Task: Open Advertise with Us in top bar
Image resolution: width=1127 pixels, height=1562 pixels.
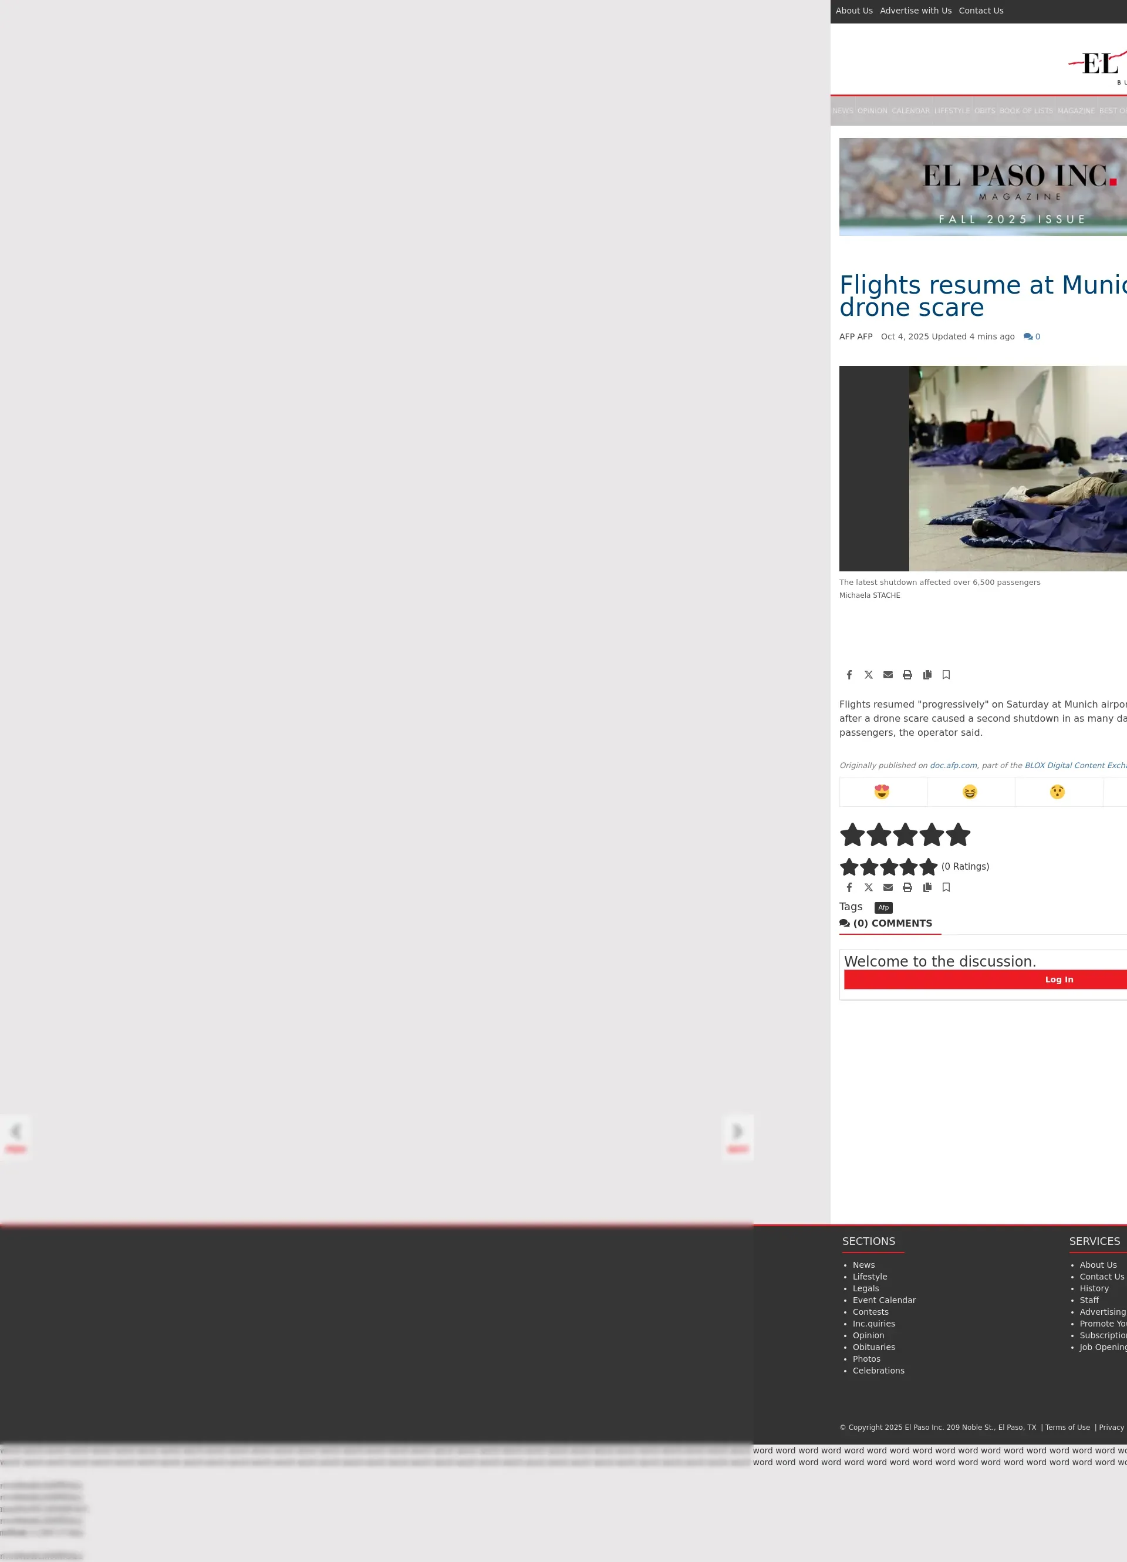Action: coord(915,11)
